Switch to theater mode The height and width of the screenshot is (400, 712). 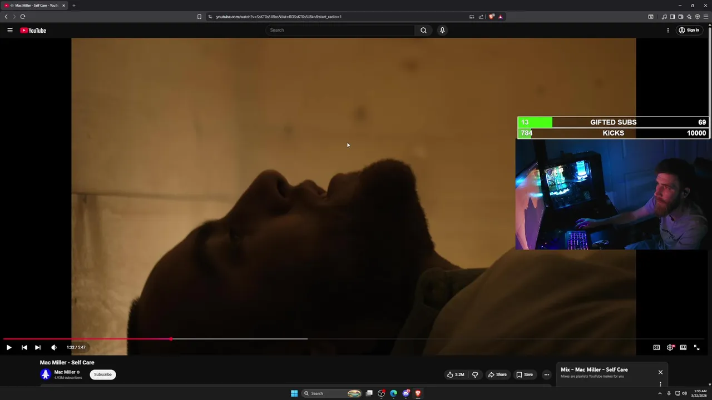tap(683, 347)
